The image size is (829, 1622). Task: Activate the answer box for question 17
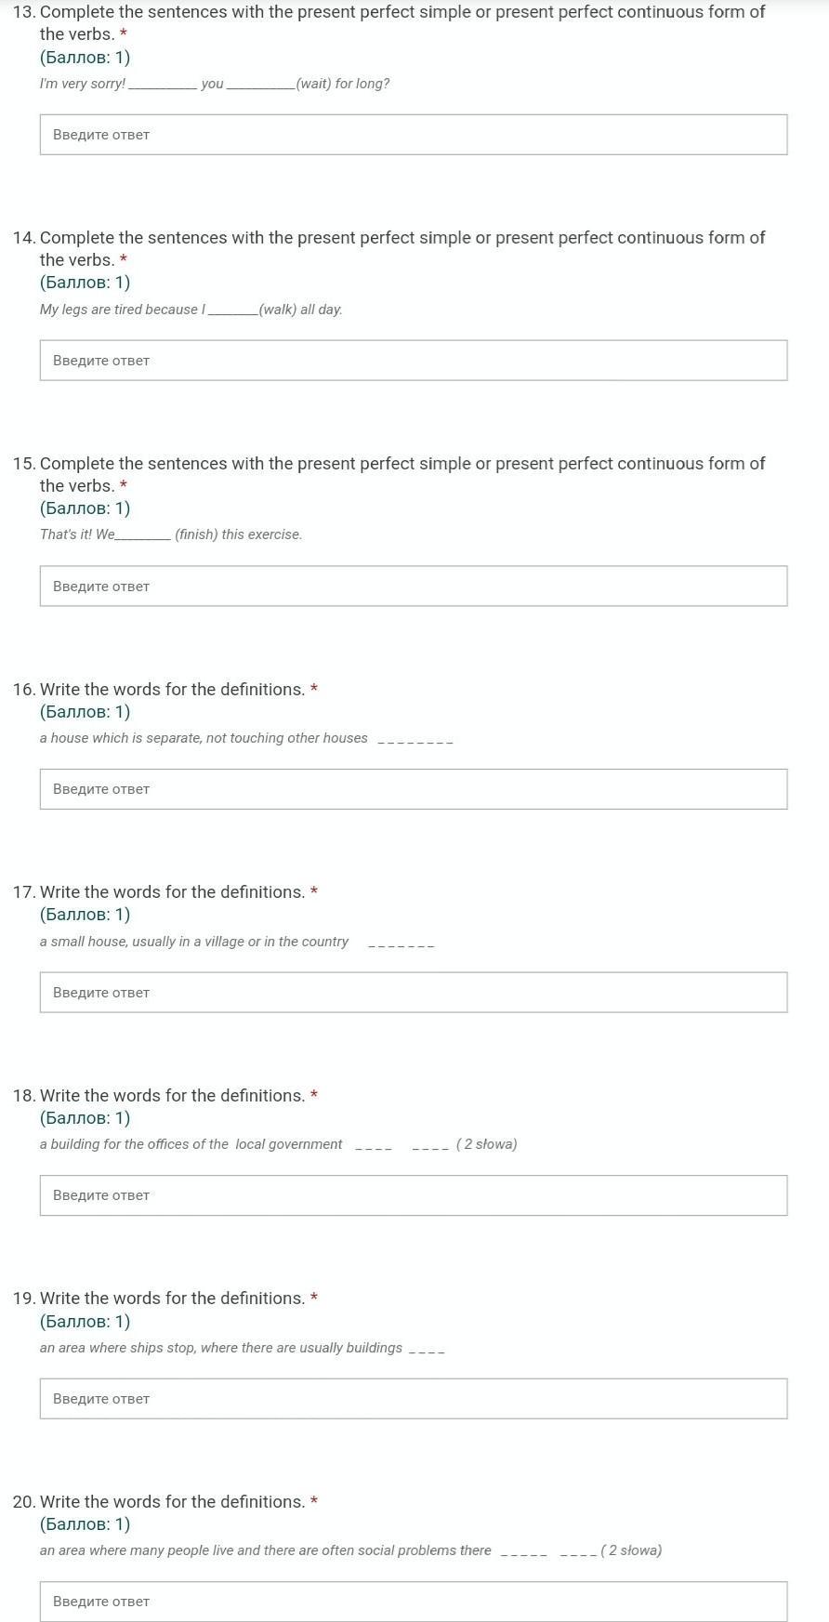point(414,993)
